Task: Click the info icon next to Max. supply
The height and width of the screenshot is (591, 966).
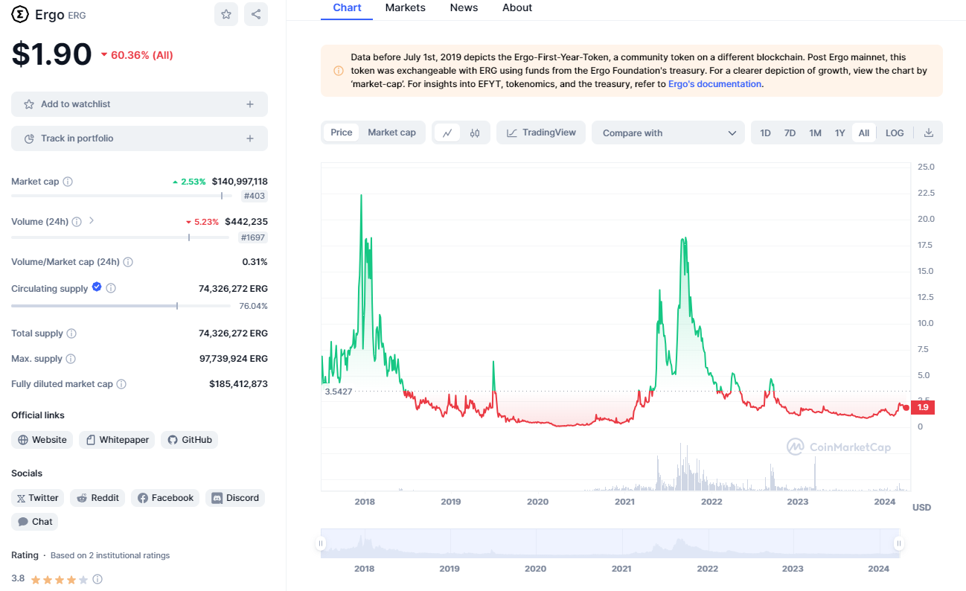Action: click(x=71, y=359)
